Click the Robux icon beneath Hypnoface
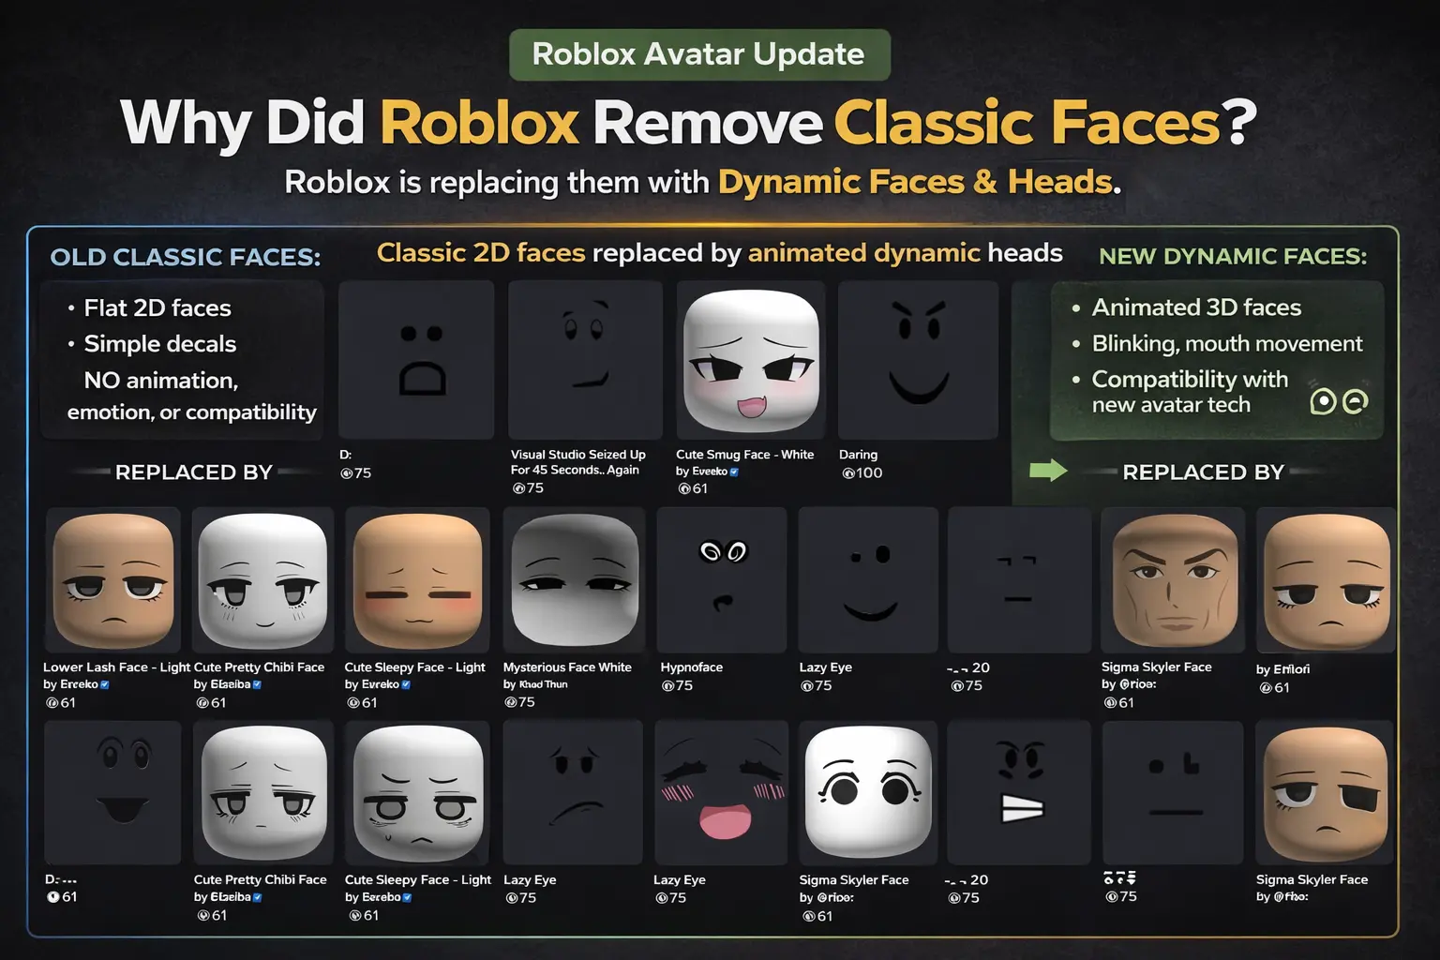The width and height of the screenshot is (1440, 960). coord(667,685)
